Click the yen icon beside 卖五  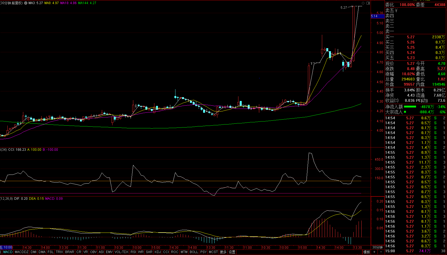tap(396, 10)
